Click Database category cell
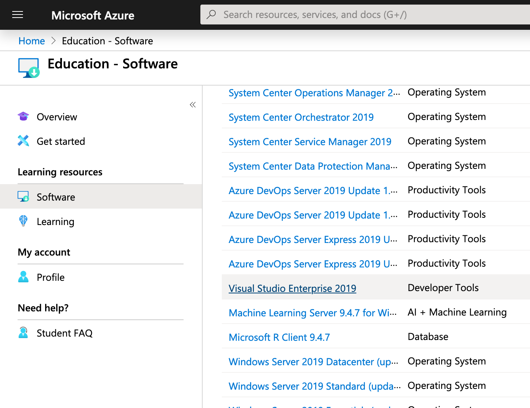The height and width of the screenshot is (408, 530). click(428, 337)
